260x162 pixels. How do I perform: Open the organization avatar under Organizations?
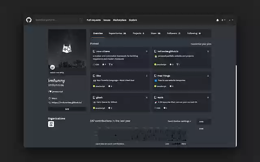tap(51, 124)
